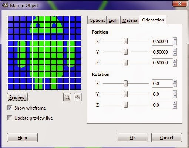Increase Position Y with up arrow
The height and width of the screenshot is (148, 189).
(175, 50)
